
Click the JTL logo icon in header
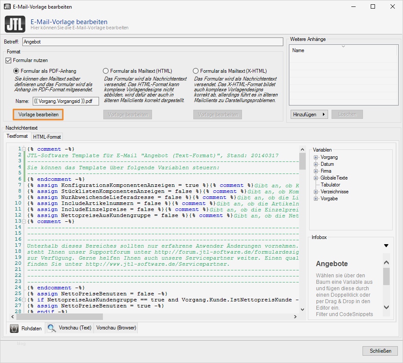pyautogui.click(x=15, y=24)
